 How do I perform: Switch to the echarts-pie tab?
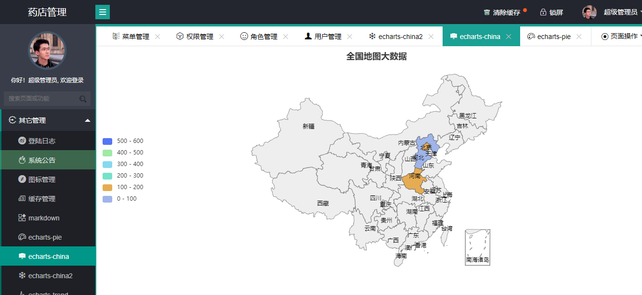[x=554, y=37]
